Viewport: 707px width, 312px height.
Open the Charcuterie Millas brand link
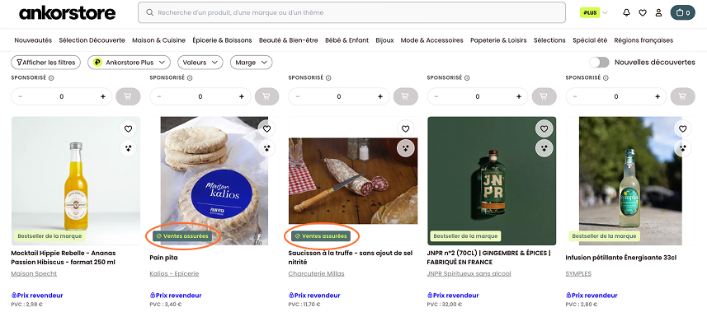point(316,273)
